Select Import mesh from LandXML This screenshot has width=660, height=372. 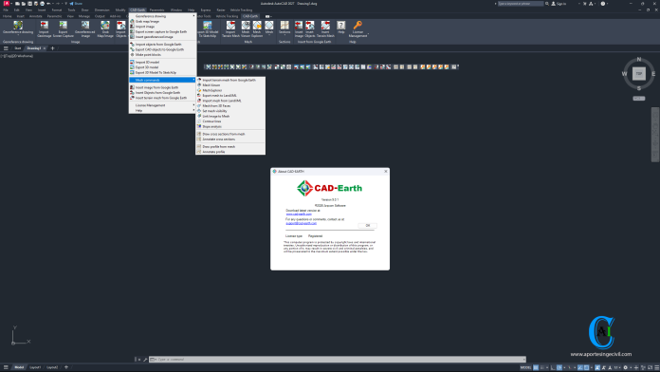click(230, 101)
